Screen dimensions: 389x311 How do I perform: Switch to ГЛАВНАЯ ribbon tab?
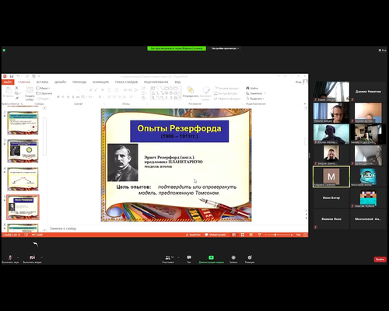tap(24, 82)
